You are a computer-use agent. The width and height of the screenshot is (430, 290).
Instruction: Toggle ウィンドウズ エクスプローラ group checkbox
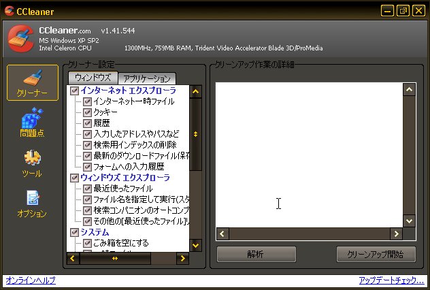[74, 178]
